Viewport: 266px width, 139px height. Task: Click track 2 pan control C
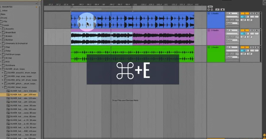pyautogui.click(x=254, y=34)
